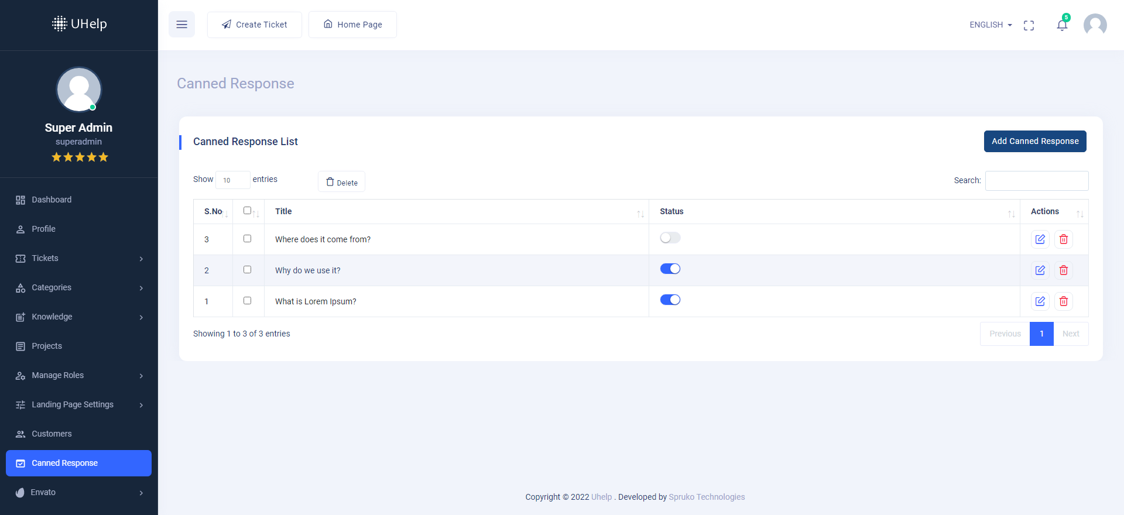Delete the 'Where does it come from?' response

tap(1064, 239)
